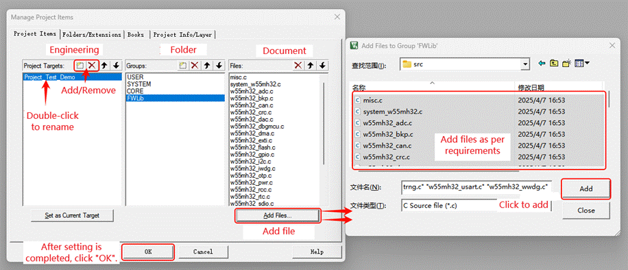This screenshot has width=628, height=270.
Task: Create new group with Groups New icon
Action: 183,66
